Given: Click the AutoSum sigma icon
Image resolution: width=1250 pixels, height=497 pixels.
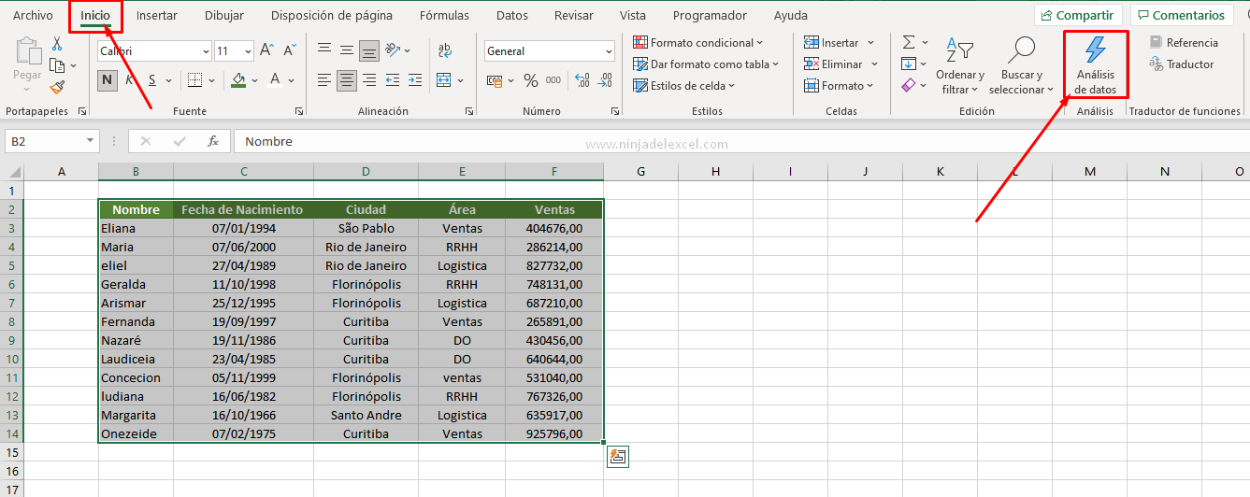Looking at the screenshot, I should (909, 42).
